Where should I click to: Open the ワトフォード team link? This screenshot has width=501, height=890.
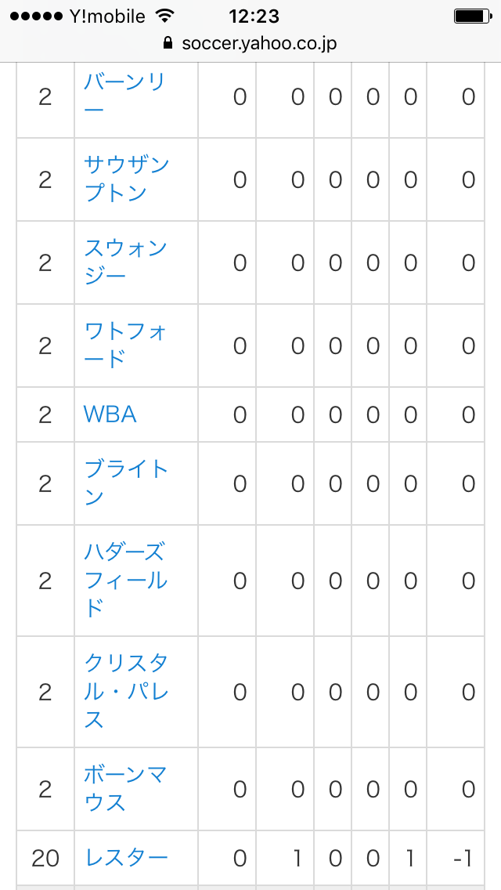125,346
